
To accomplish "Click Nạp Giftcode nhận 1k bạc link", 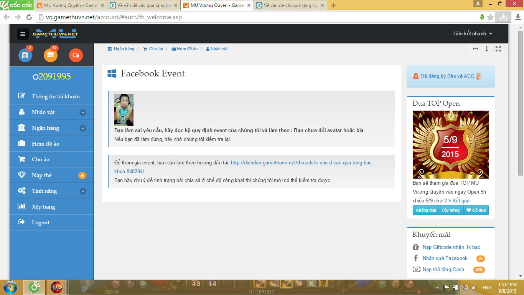I will [451, 247].
